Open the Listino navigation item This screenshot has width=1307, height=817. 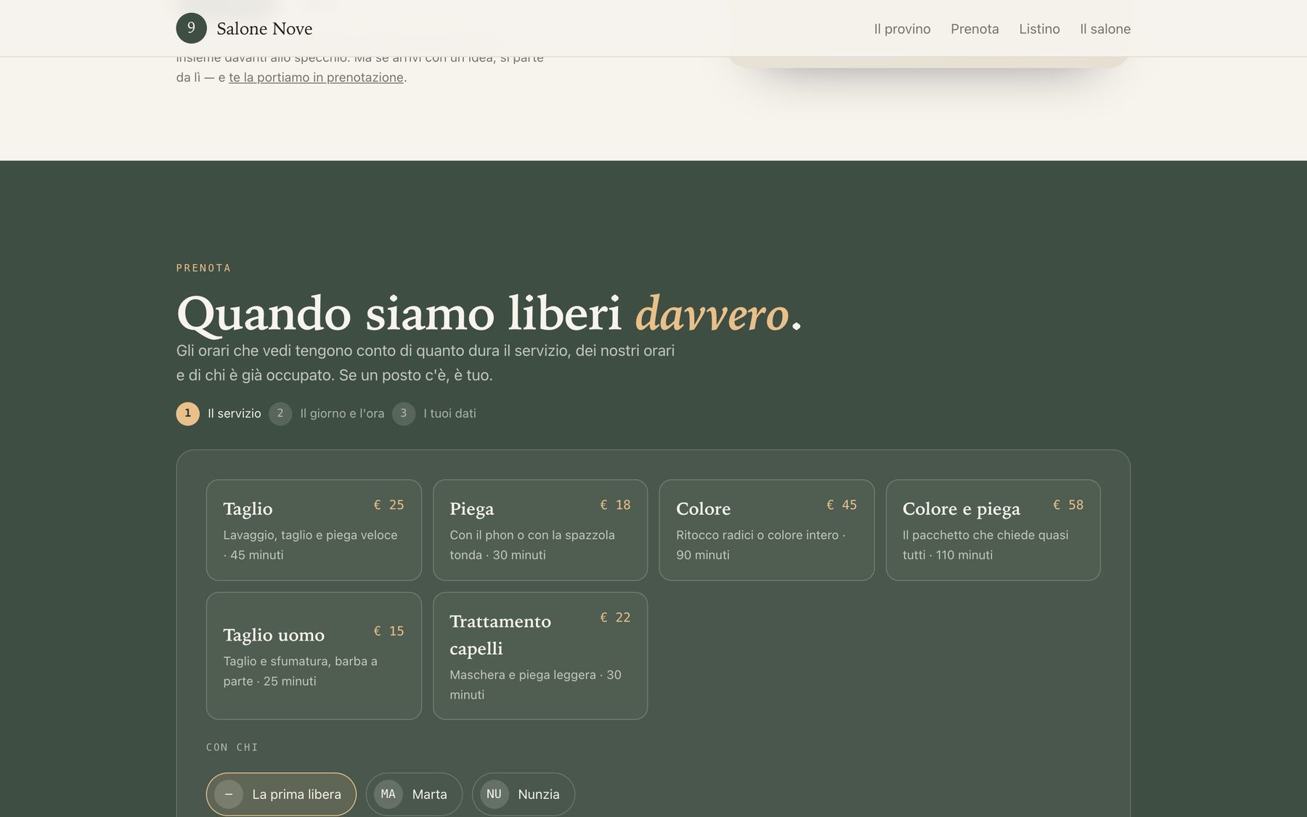(x=1039, y=29)
